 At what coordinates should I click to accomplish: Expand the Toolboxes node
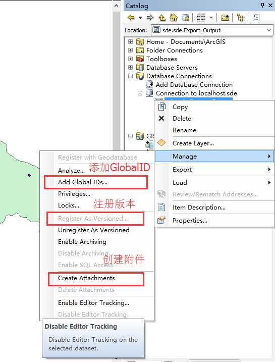tap(130, 59)
